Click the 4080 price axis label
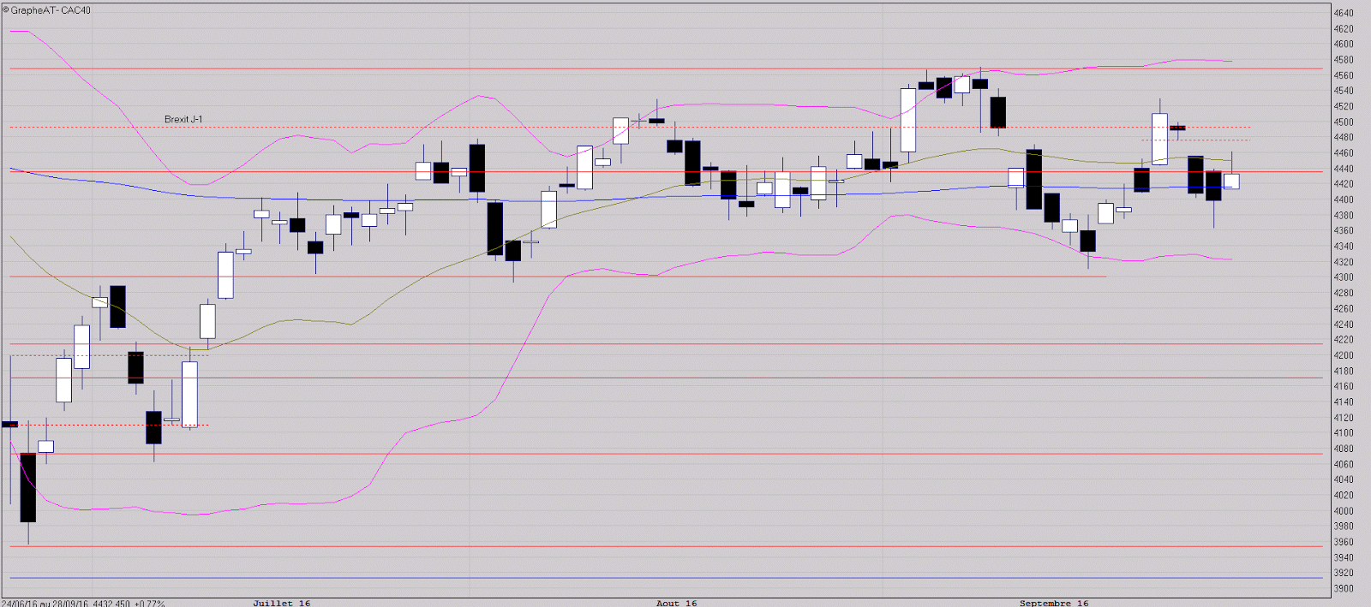 (1344, 449)
